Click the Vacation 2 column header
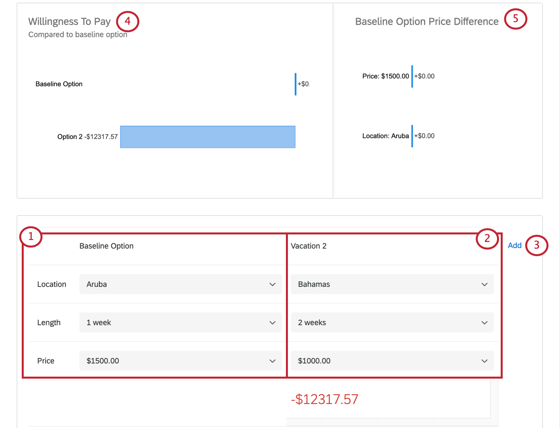The image size is (560, 428). click(309, 246)
